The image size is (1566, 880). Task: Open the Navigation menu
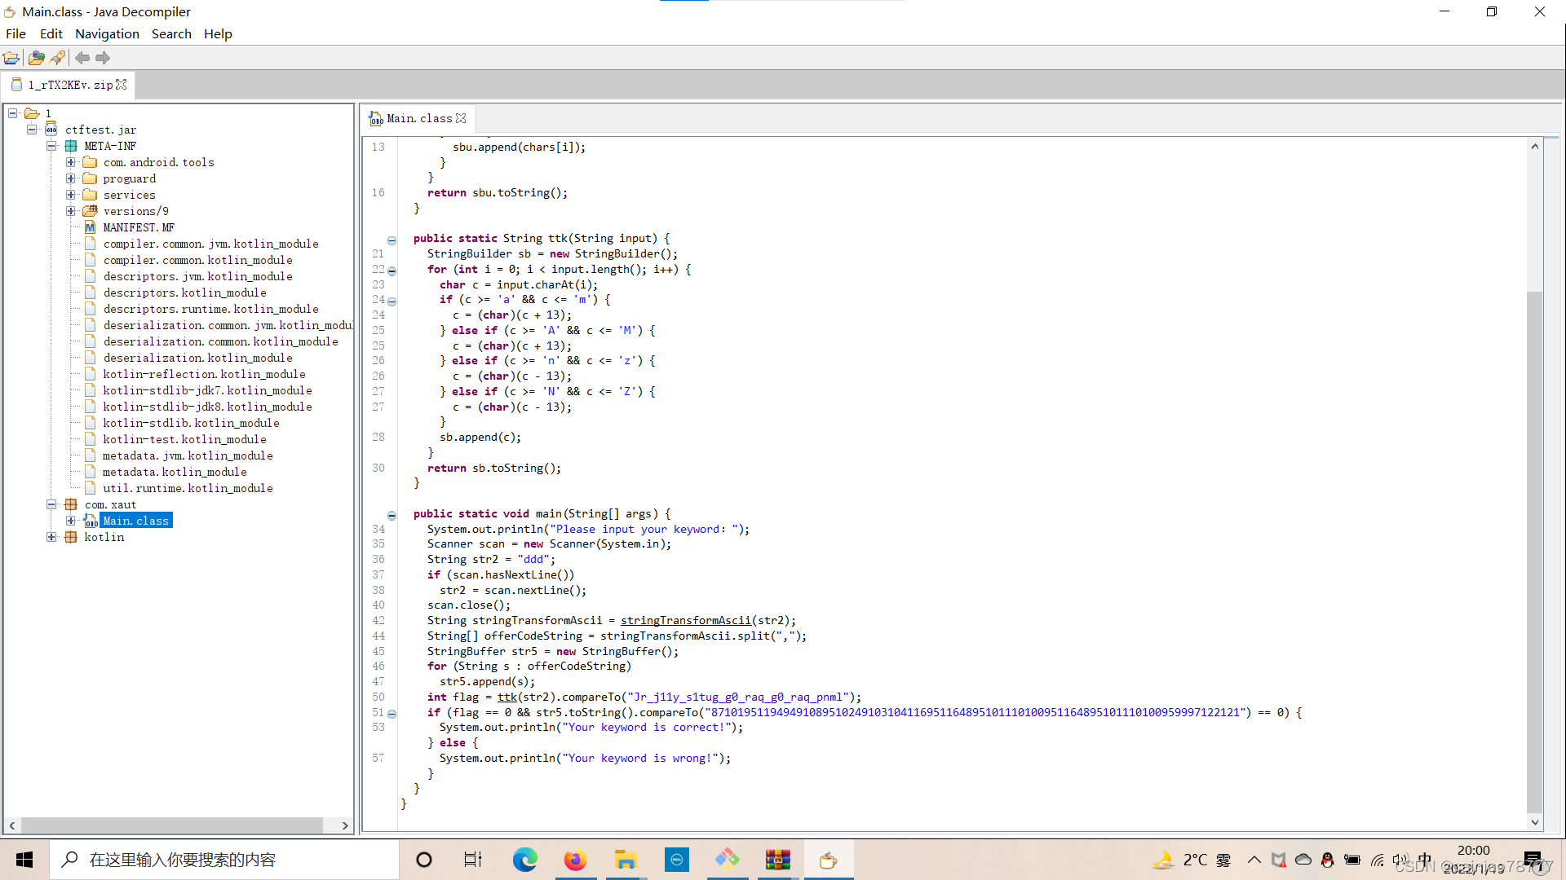[x=107, y=33]
